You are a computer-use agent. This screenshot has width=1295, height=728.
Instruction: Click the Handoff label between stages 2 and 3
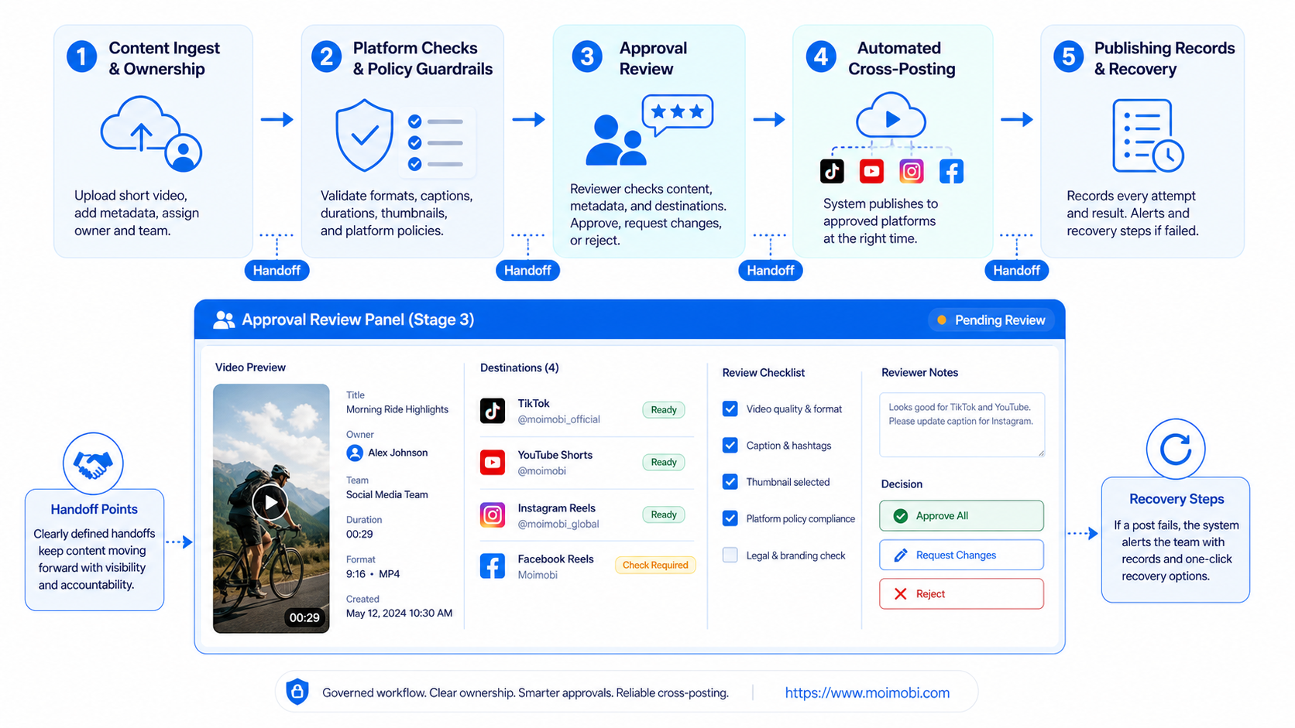pos(527,270)
